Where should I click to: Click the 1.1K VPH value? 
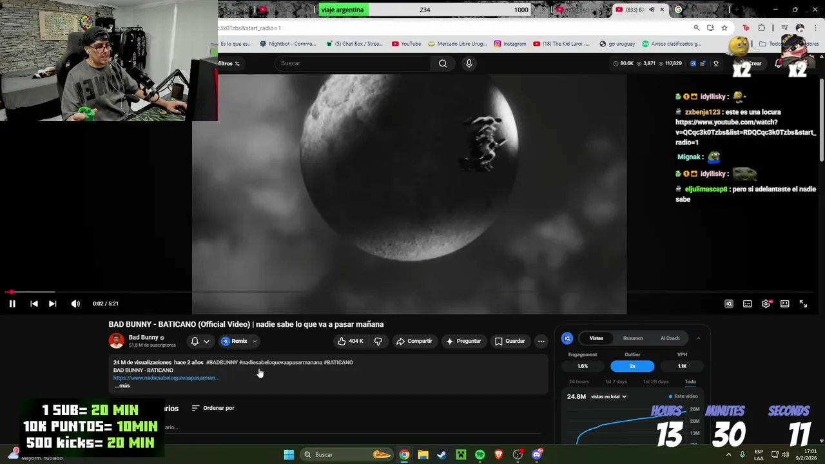click(x=682, y=366)
